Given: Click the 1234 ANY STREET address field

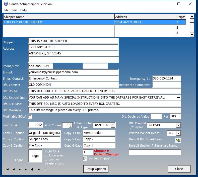Looking at the screenshot, I should pyautogui.click(x=73, y=47).
